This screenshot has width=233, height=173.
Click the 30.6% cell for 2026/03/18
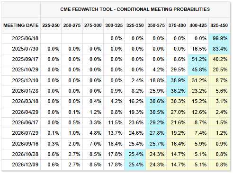click(156, 102)
